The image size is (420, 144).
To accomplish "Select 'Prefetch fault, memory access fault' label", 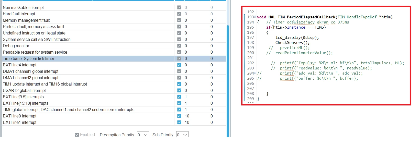I will coord(34,27).
